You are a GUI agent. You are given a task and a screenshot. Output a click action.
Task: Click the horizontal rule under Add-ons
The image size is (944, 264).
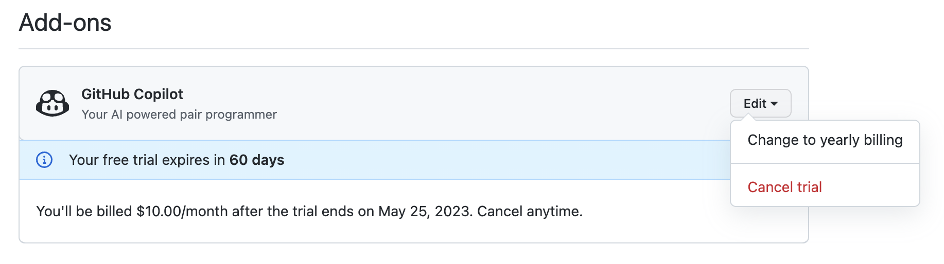[414, 49]
